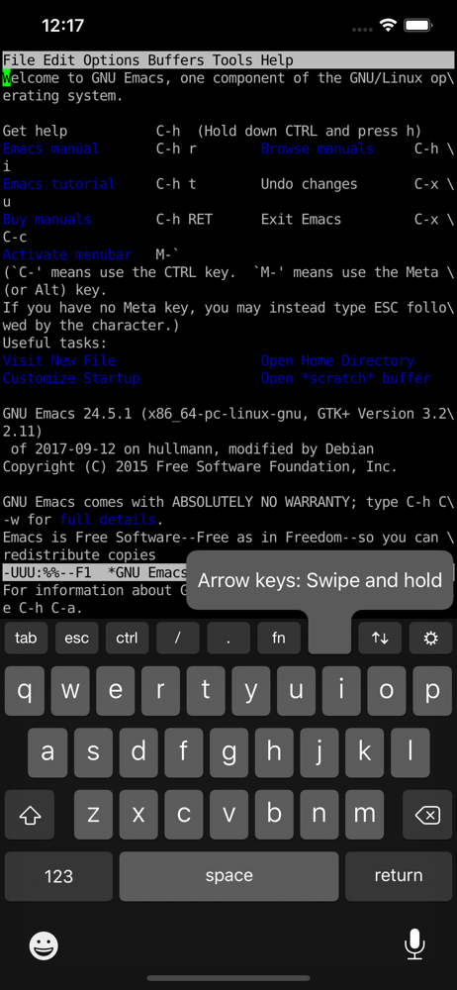Tap the l key
This screenshot has height=990, width=457.
[410, 752]
